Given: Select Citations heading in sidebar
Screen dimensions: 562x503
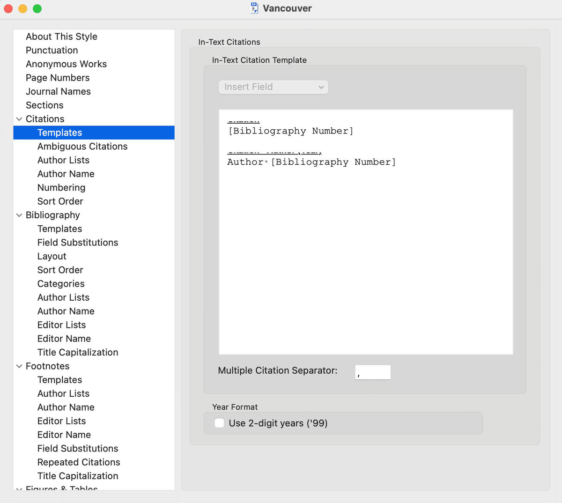Looking at the screenshot, I should pyautogui.click(x=45, y=119).
